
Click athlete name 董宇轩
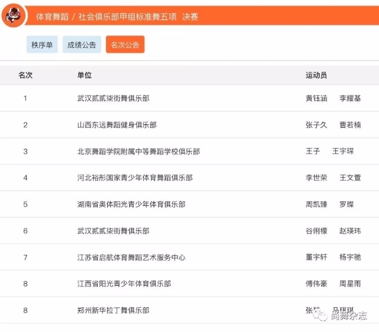316,257
